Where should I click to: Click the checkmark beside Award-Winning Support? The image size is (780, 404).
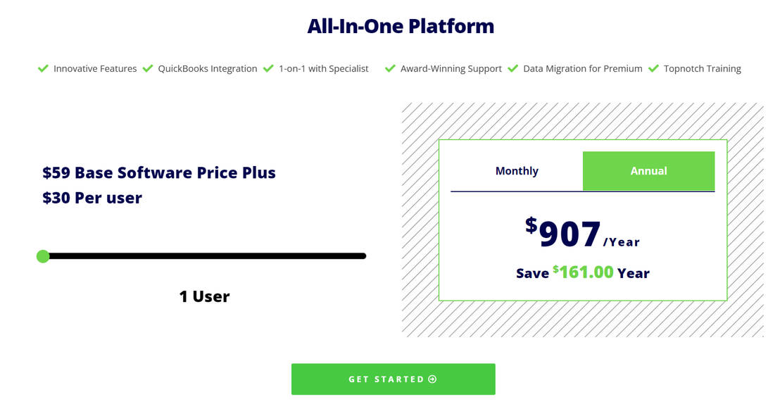coord(390,68)
